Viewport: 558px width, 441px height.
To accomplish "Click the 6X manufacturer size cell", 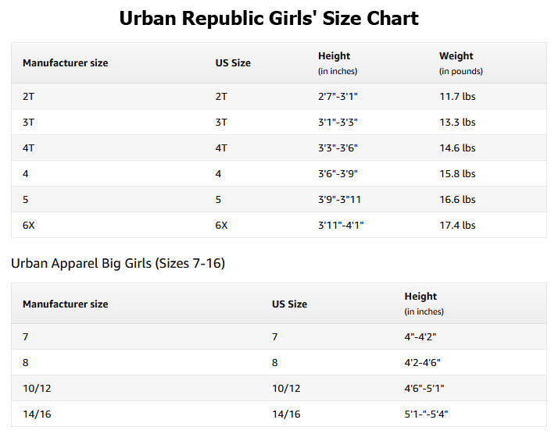I will pos(28,226).
